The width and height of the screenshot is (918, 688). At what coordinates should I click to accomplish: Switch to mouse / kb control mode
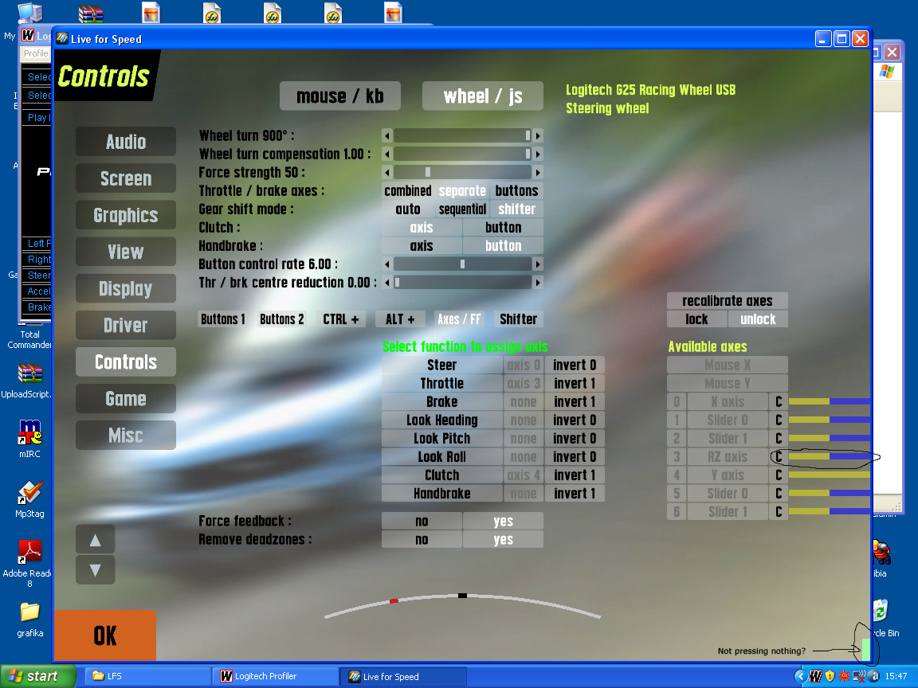[340, 96]
